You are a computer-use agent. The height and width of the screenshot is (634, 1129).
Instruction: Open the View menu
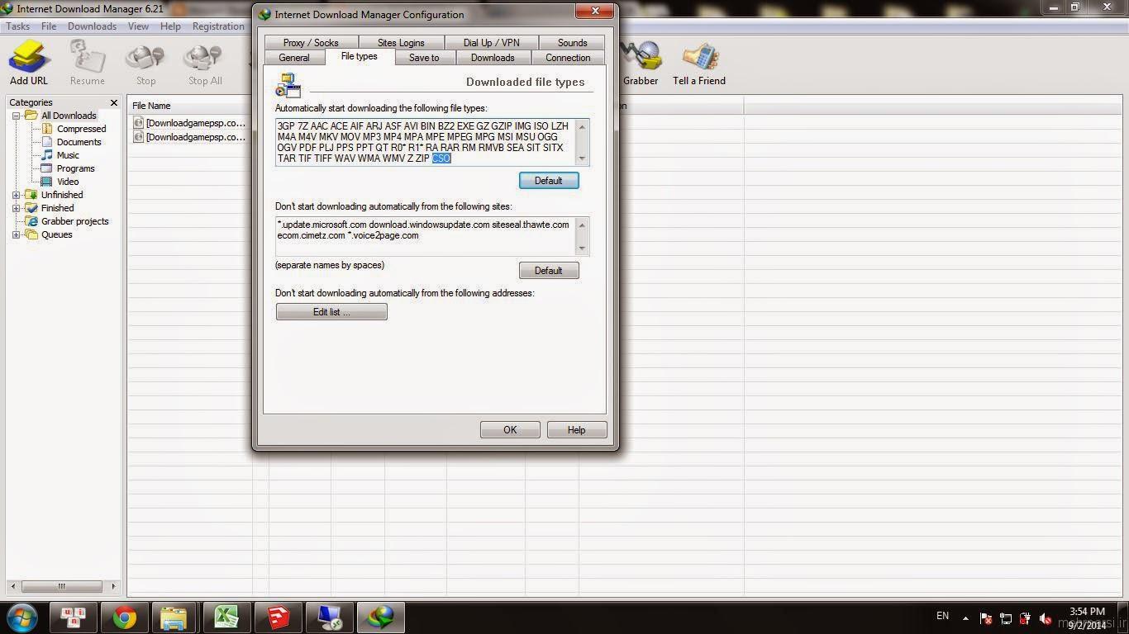138,26
